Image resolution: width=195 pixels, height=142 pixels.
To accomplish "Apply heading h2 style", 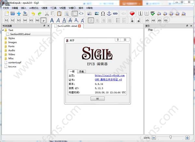I will pyautogui.click(x=13, y=20).
